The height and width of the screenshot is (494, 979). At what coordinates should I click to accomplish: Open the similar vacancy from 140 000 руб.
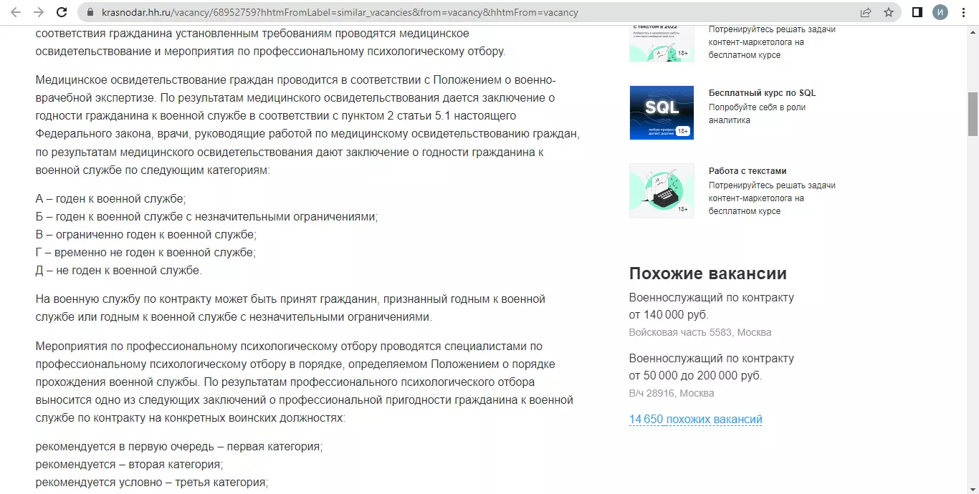coord(711,298)
